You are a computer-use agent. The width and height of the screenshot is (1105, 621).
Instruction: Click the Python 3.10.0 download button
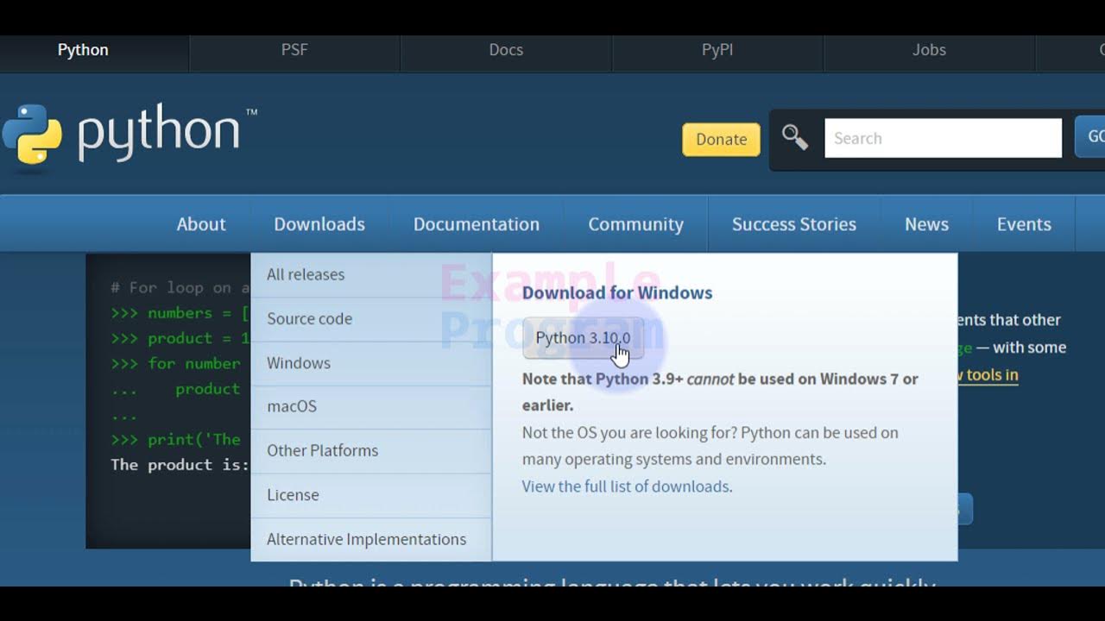(583, 338)
